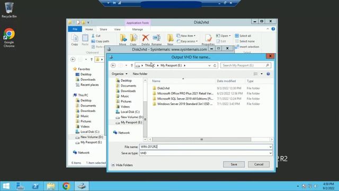
Task: Click Explorer ribbon help icon
Action: coord(273,29)
